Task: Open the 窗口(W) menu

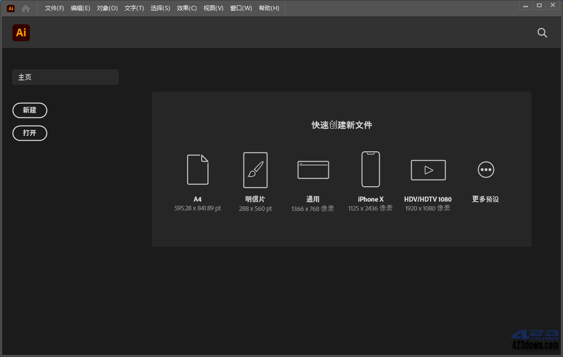Action: [241, 8]
